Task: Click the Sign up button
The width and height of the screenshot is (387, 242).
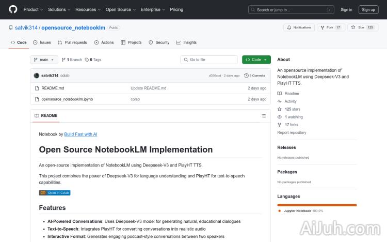Action: (x=368, y=9)
